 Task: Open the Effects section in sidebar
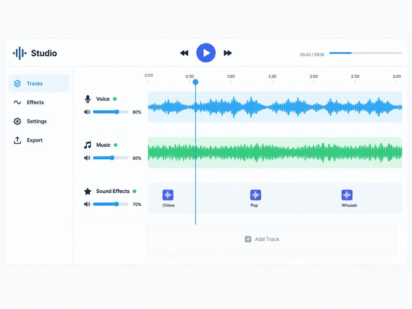[x=39, y=103]
